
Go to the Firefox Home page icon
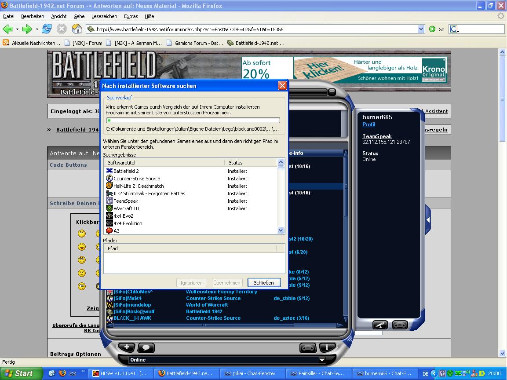(x=77, y=29)
